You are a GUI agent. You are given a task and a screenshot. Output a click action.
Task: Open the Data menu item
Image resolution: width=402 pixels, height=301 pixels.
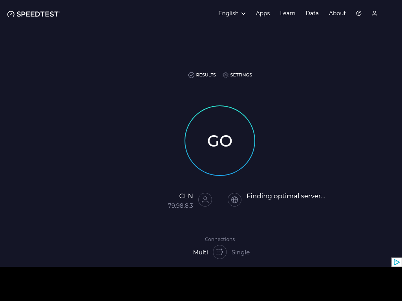coord(312,13)
